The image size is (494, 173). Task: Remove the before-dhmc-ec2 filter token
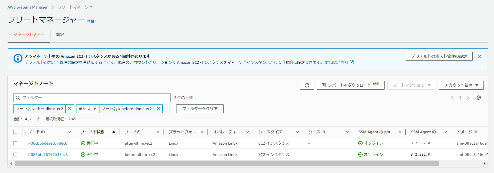point(158,109)
